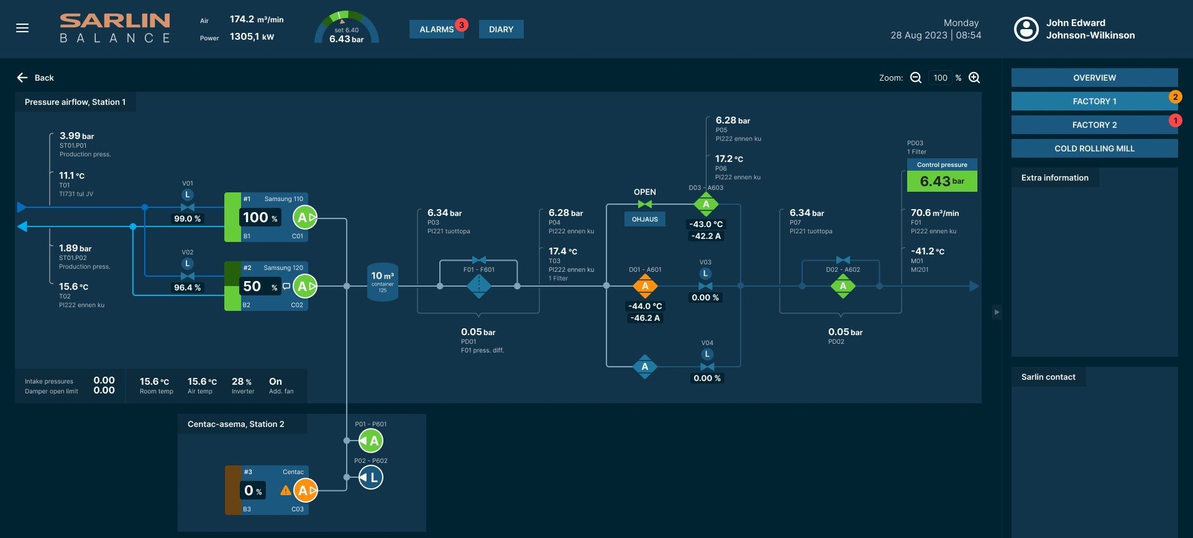The height and width of the screenshot is (538, 1193).
Task: Select the F01 - F601 filter diamond icon
Action: [x=478, y=285]
